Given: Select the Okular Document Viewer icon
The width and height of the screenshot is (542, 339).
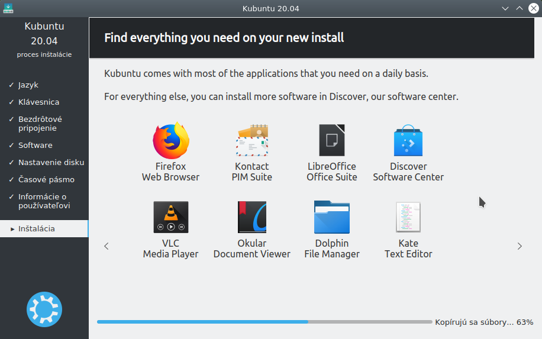Looking at the screenshot, I should pyautogui.click(x=252, y=217).
